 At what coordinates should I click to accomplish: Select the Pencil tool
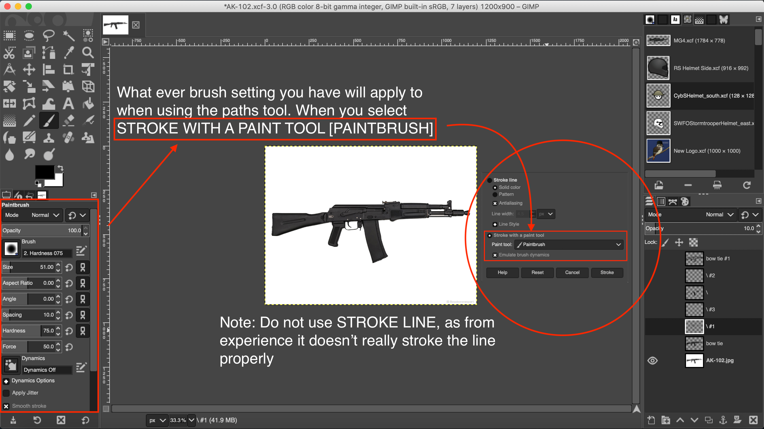point(29,121)
